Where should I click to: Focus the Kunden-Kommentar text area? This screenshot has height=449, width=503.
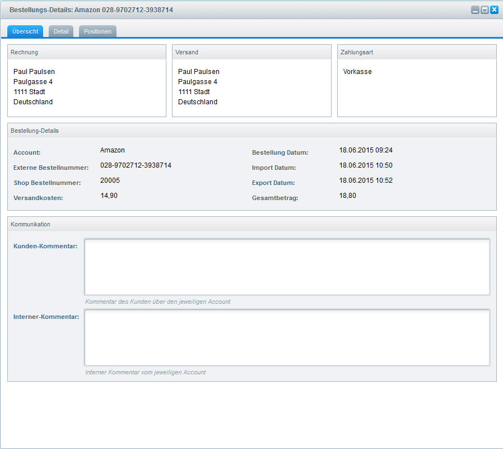pyautogui.click(x=287, y=267)
